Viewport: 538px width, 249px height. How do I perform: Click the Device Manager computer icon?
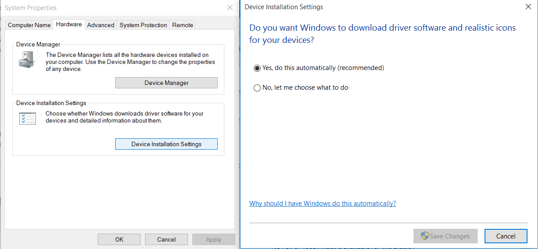click(x=28, y=59)
